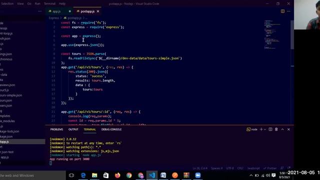Screen dimensions: 320x180
Task: Click the line and column status indicator
Action: click(200, 168)
